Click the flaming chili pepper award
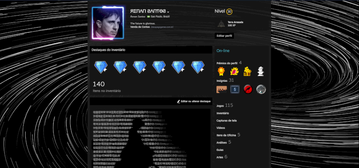 pos(234,71)
